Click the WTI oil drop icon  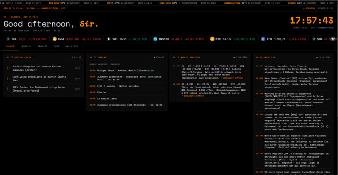click(108, 39)
